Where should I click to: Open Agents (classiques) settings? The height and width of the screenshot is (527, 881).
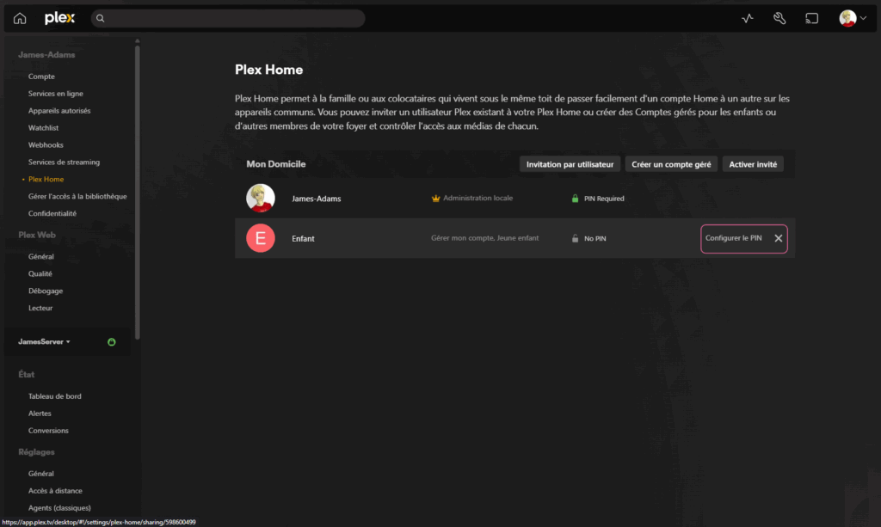pos(59,507)
